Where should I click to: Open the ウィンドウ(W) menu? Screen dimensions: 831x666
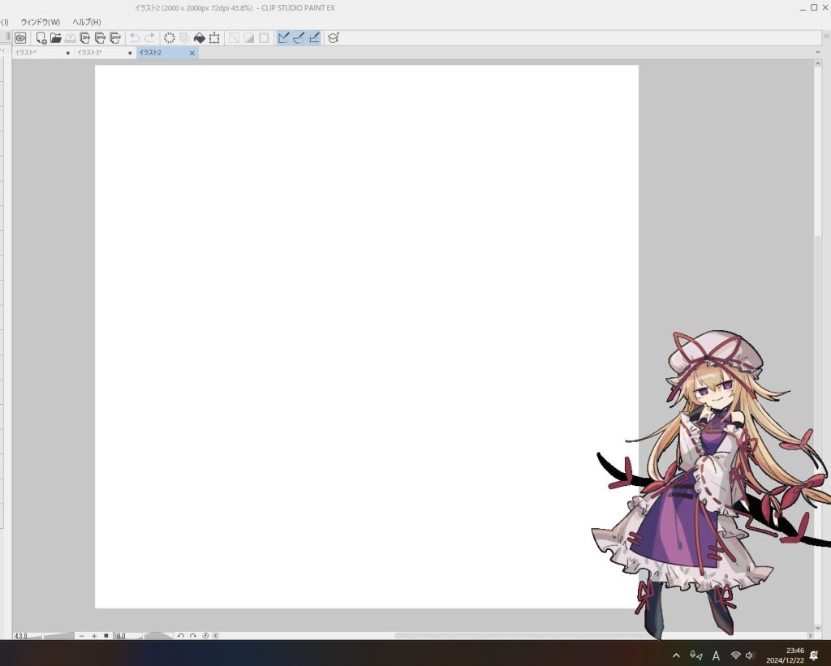point(41,22)
